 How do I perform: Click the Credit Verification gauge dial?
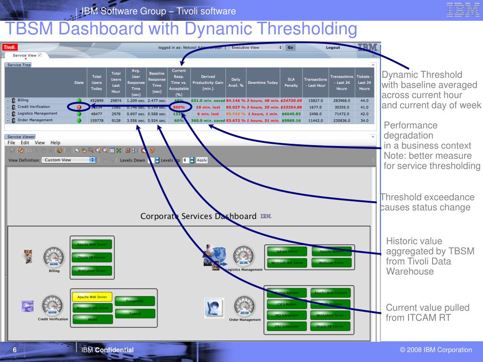coord(52,305)
